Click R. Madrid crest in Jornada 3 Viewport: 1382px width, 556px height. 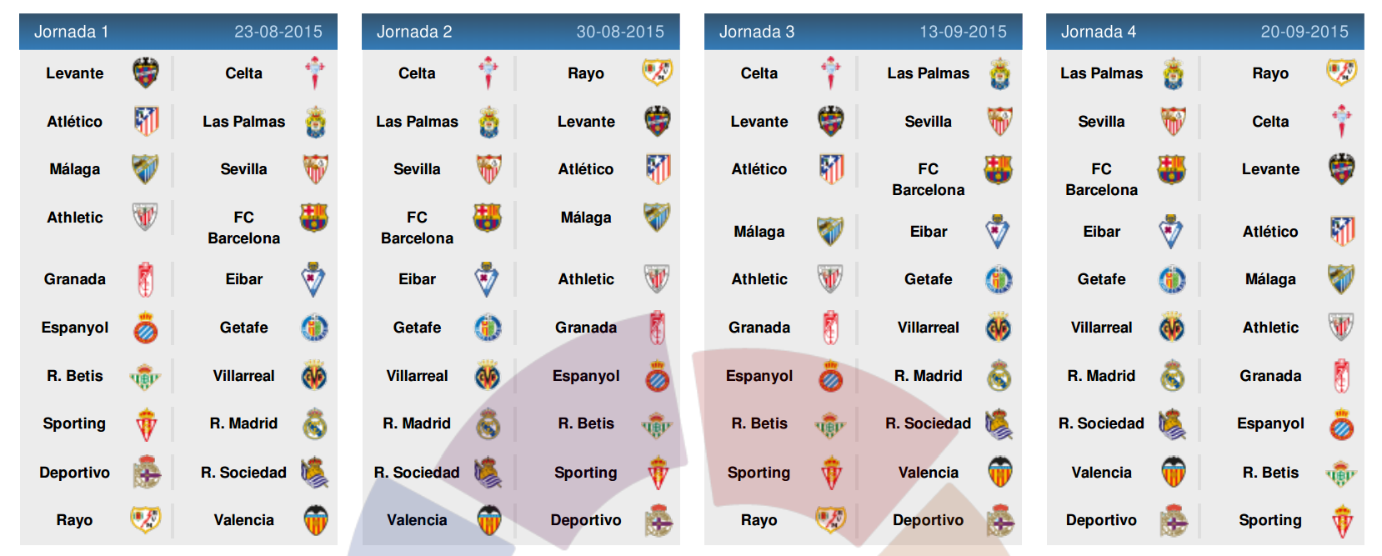click(x=999, y=377)
